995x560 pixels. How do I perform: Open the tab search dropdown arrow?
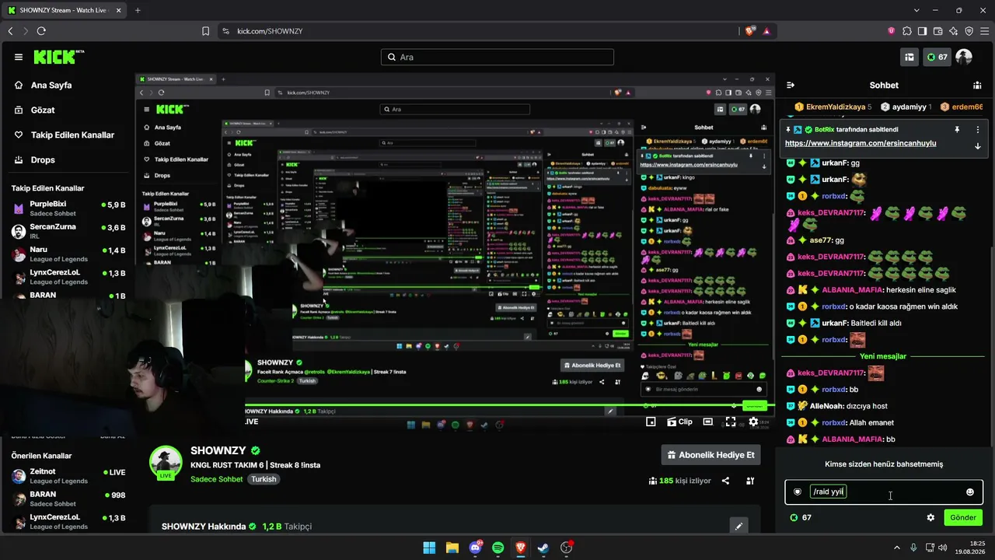click(x=916, y=10)
